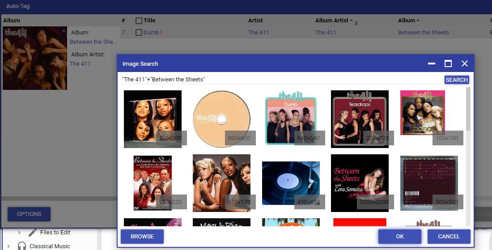Open the OPTIONS button in Auto-Tag
Viewport: 492px width, 250px height.
[29, 214]
